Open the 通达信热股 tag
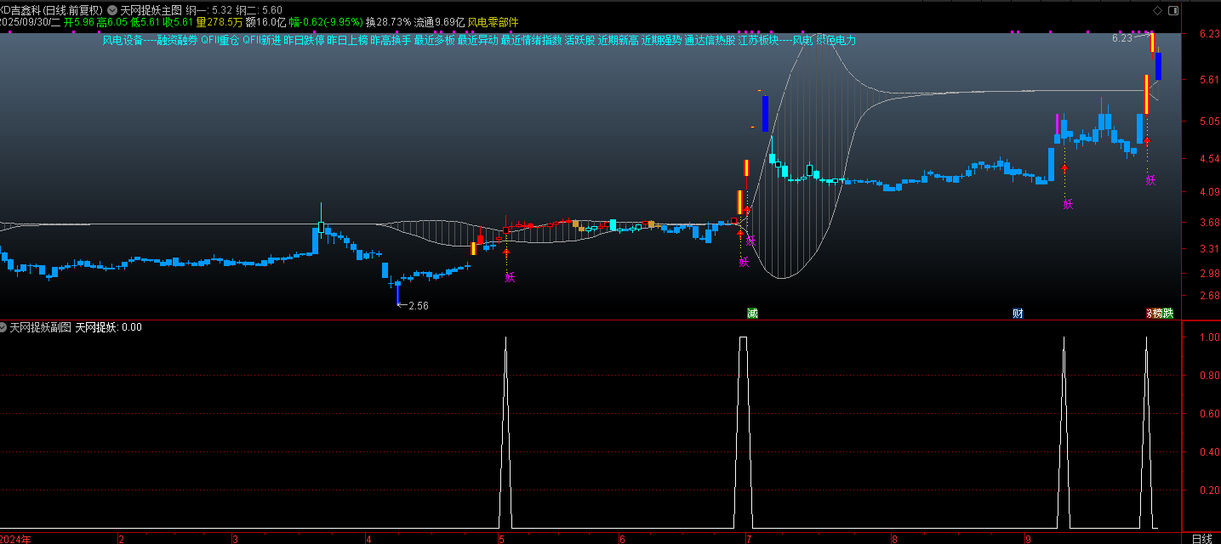This screenshot has height=544, width=1221. coord(710,40)
